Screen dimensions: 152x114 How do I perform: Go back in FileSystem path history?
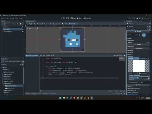(2, 62)
